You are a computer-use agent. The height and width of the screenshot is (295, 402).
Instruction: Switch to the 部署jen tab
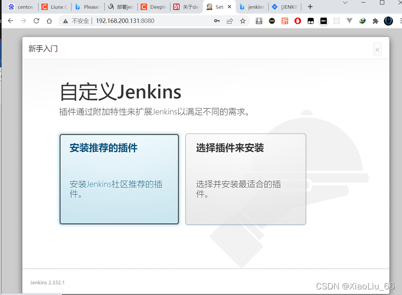click(121, 7)
